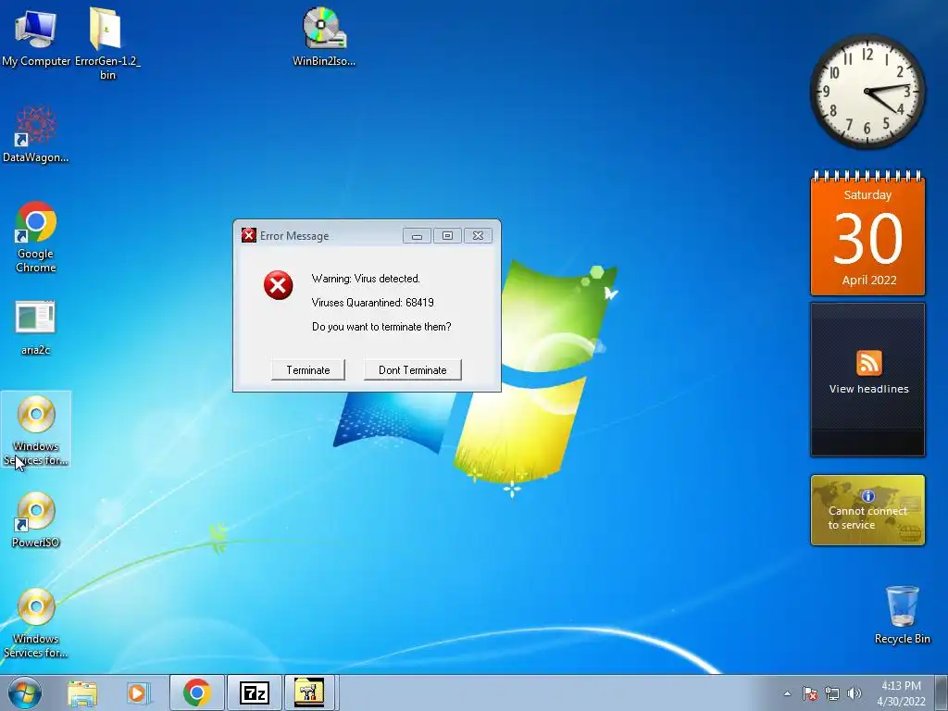Screen dimensions: 948x711
Task: Switch to Chrome in the taskbar
Action: (x=197, y=692)
